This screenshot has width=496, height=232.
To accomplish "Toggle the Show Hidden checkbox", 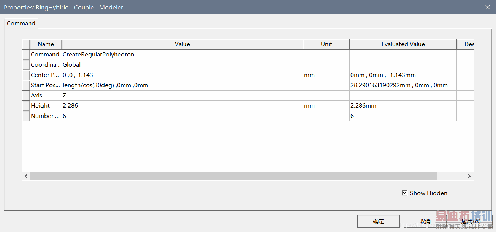I will [x=404, y=193].
